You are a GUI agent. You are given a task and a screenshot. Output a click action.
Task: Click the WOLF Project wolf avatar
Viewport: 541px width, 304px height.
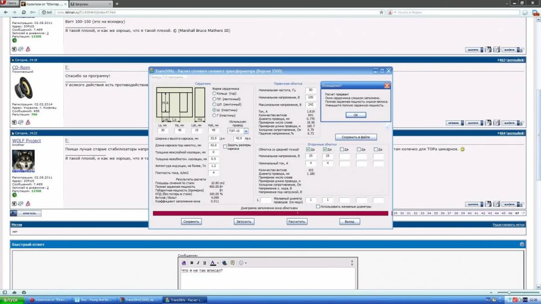pyautogui.click(x=23, y=161)
